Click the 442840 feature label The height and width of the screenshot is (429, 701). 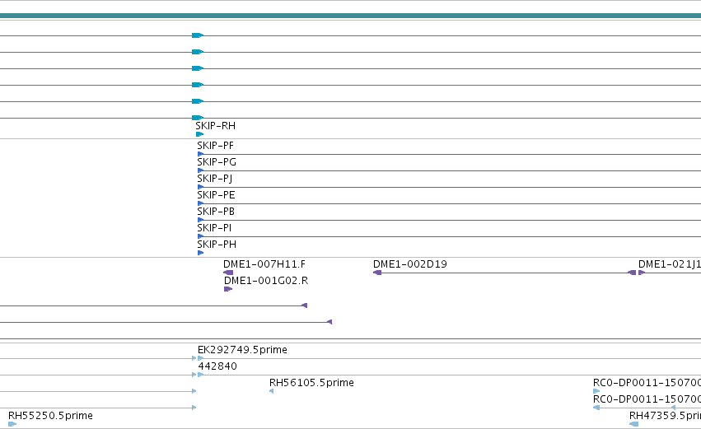point(217,366)
